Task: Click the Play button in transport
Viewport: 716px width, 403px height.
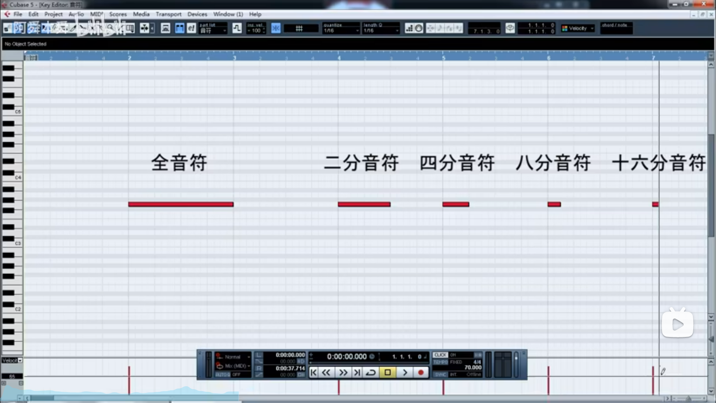Action: [405, 372]
